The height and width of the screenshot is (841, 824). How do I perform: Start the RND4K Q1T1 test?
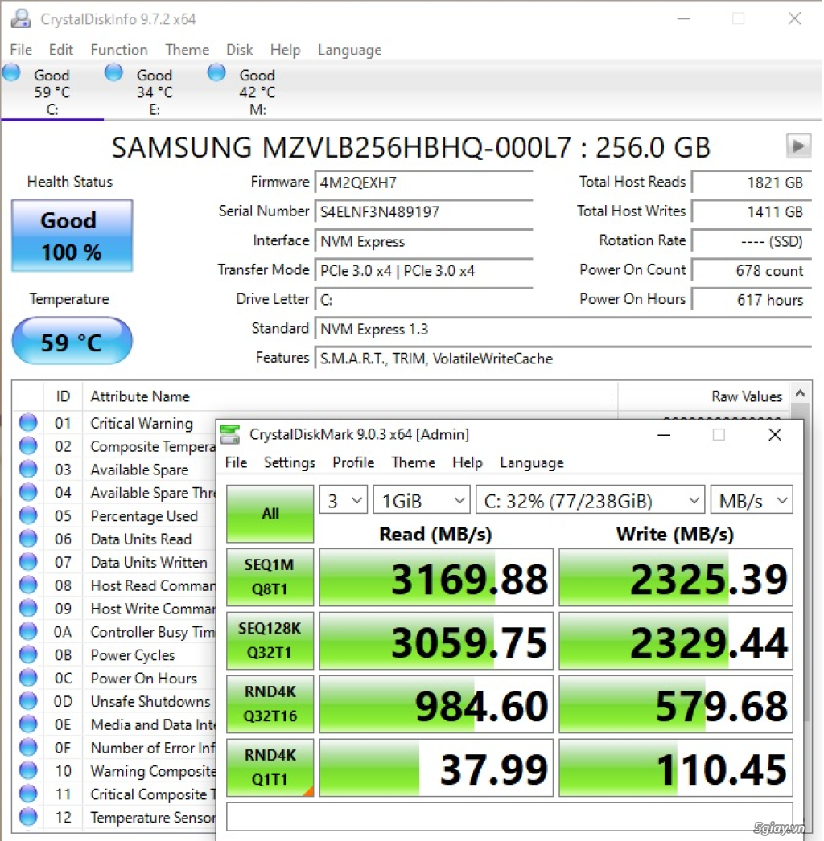[x=270, y=767]
